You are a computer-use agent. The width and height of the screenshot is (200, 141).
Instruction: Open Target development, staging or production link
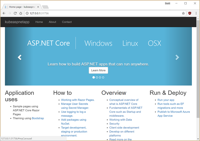pyautogui.click(x=74, y=131)
